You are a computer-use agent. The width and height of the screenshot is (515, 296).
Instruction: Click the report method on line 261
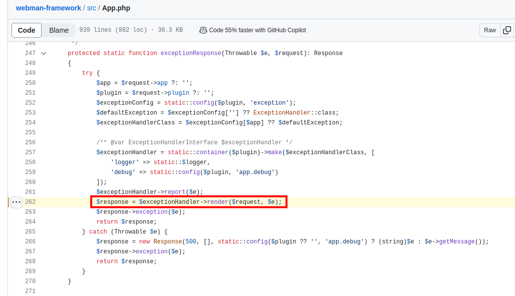point(175,192)
